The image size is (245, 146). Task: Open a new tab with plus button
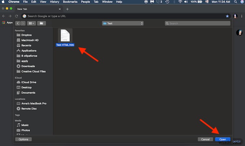click(x=67, y=9)
